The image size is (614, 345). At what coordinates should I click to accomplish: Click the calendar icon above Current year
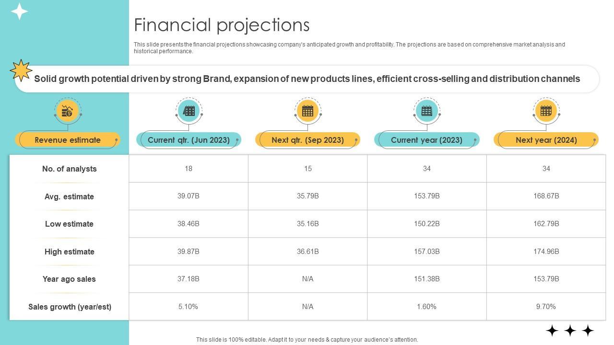426,111
